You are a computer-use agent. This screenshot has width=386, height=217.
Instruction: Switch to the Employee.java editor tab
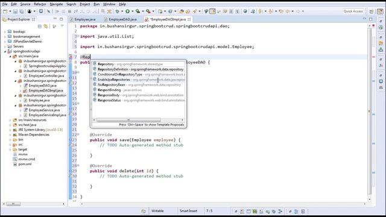[84, 19]
